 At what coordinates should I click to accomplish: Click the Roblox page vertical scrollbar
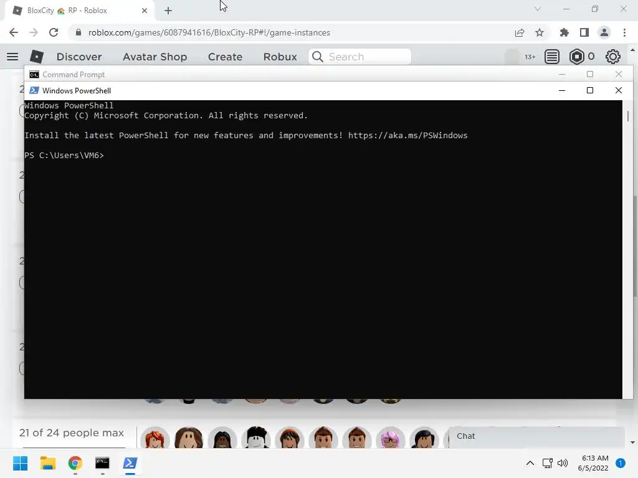tap(634, 246)
